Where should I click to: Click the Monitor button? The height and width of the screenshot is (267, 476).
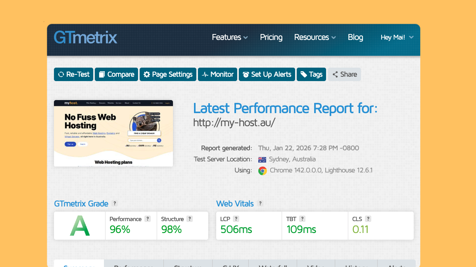tap(217, 74)
